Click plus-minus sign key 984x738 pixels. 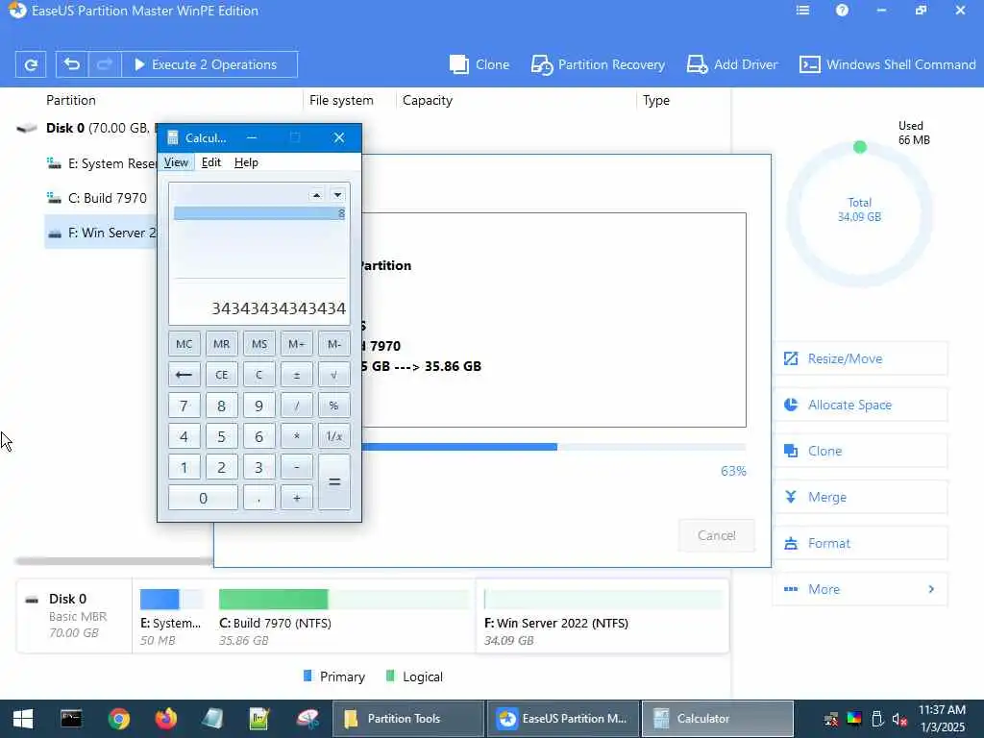(296, 375)
